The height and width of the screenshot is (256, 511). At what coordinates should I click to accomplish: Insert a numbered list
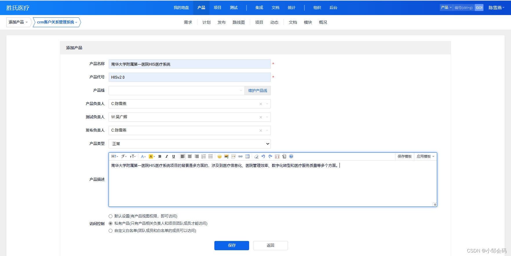click(x=204, y=156)
